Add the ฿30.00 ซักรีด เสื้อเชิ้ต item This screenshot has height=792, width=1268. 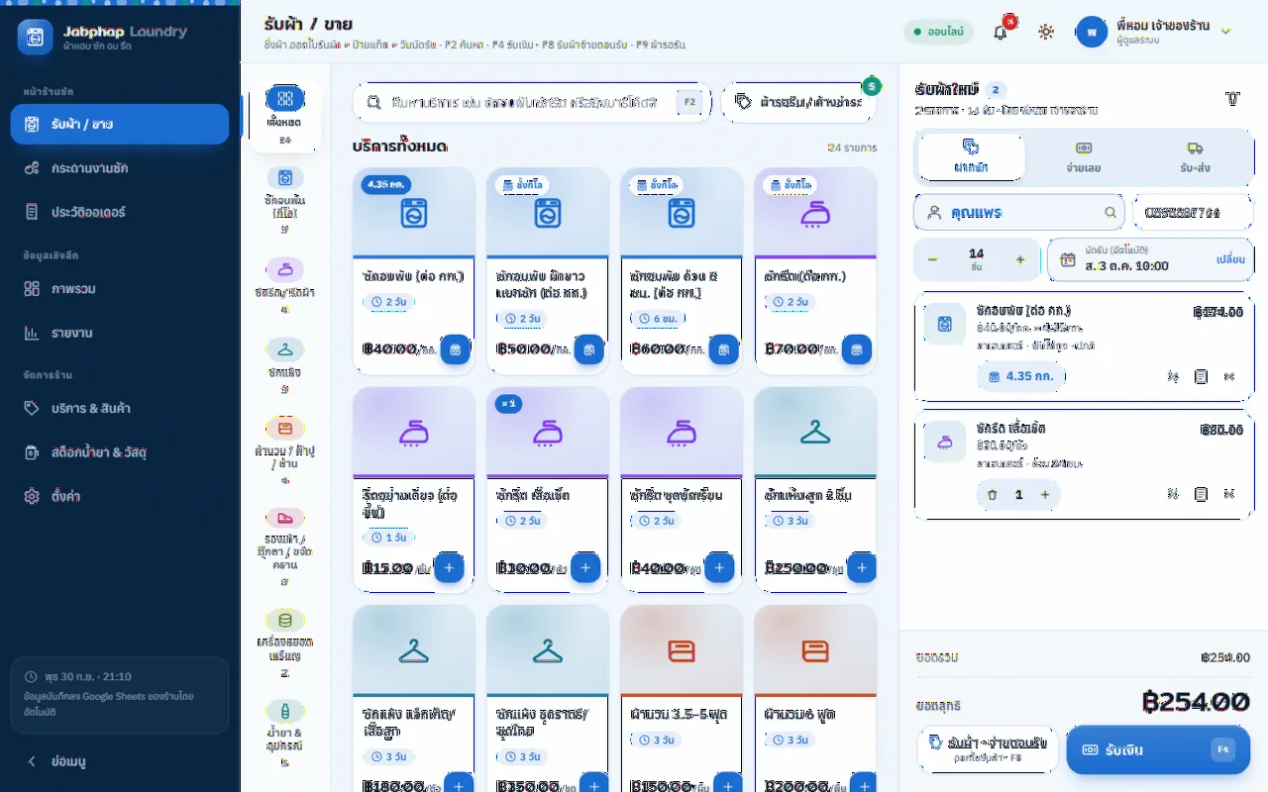click(x=584, y=568)
